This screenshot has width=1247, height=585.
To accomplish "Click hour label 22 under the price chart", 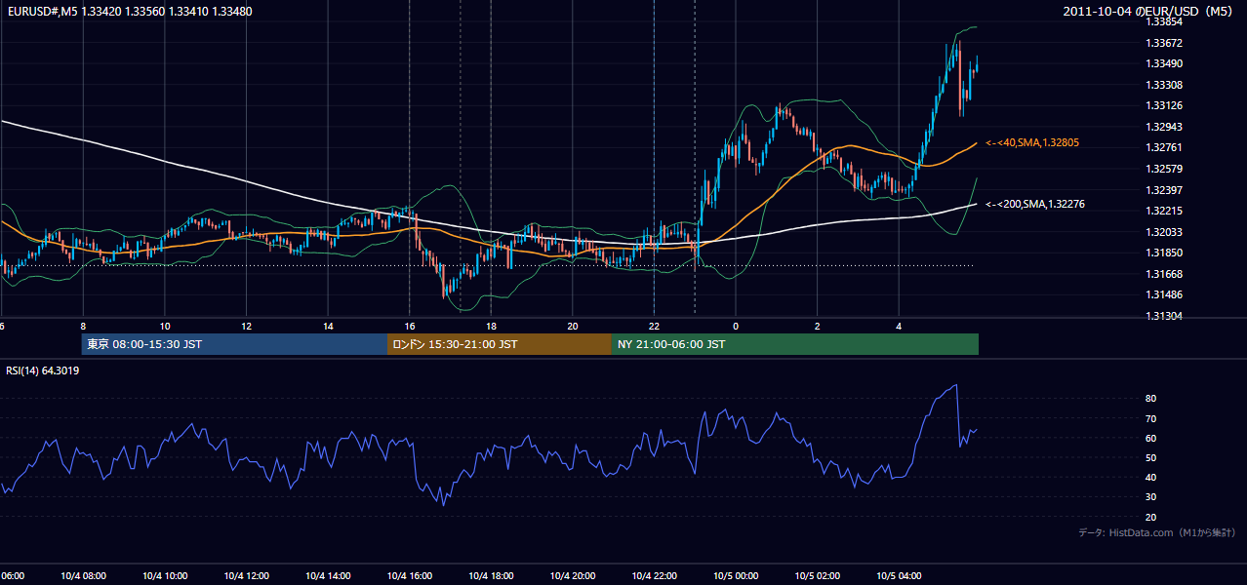I will (x=654, y=327).
